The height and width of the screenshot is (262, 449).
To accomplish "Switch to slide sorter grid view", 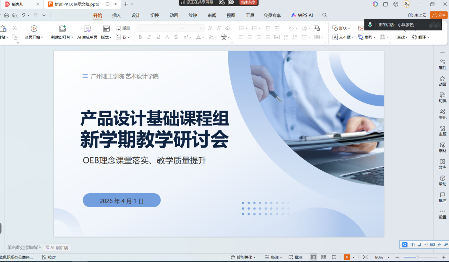I will click(324, 257).
